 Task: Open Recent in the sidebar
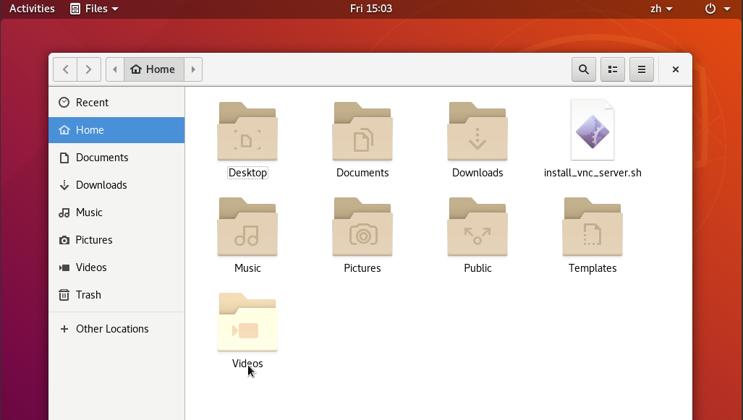[x=92, y=103]
